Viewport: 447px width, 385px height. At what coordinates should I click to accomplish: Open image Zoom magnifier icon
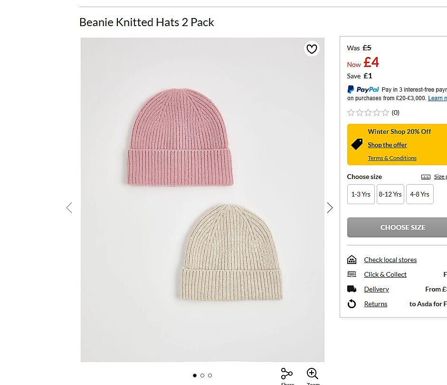312,374
